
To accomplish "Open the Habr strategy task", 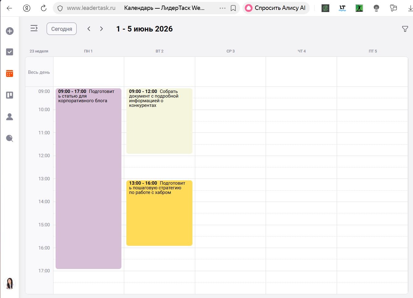I will click(x=159, y=213).
